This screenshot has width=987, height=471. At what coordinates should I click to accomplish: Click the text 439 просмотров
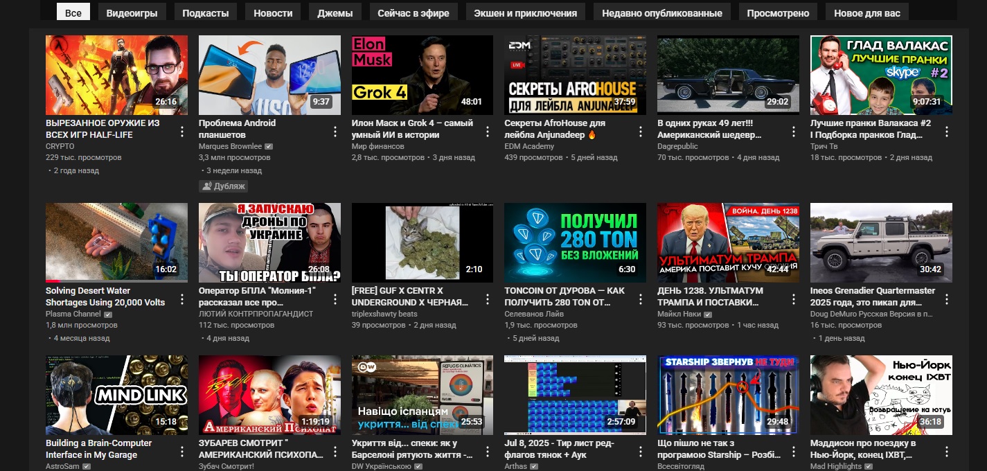click(x=533, y=158)
